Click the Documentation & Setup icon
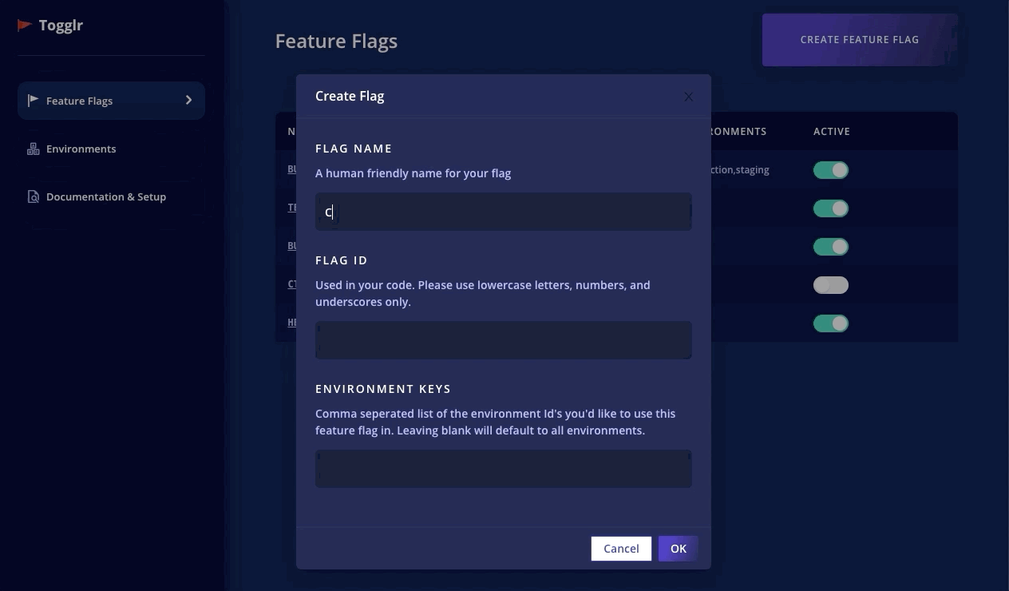 pyautogui.click(x=33, y=197)
